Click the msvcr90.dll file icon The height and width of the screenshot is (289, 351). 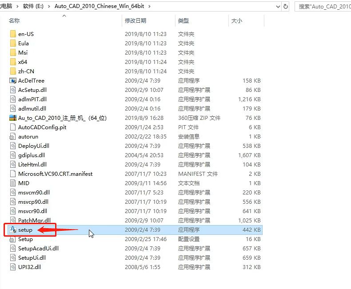click(x=13, y=211)
